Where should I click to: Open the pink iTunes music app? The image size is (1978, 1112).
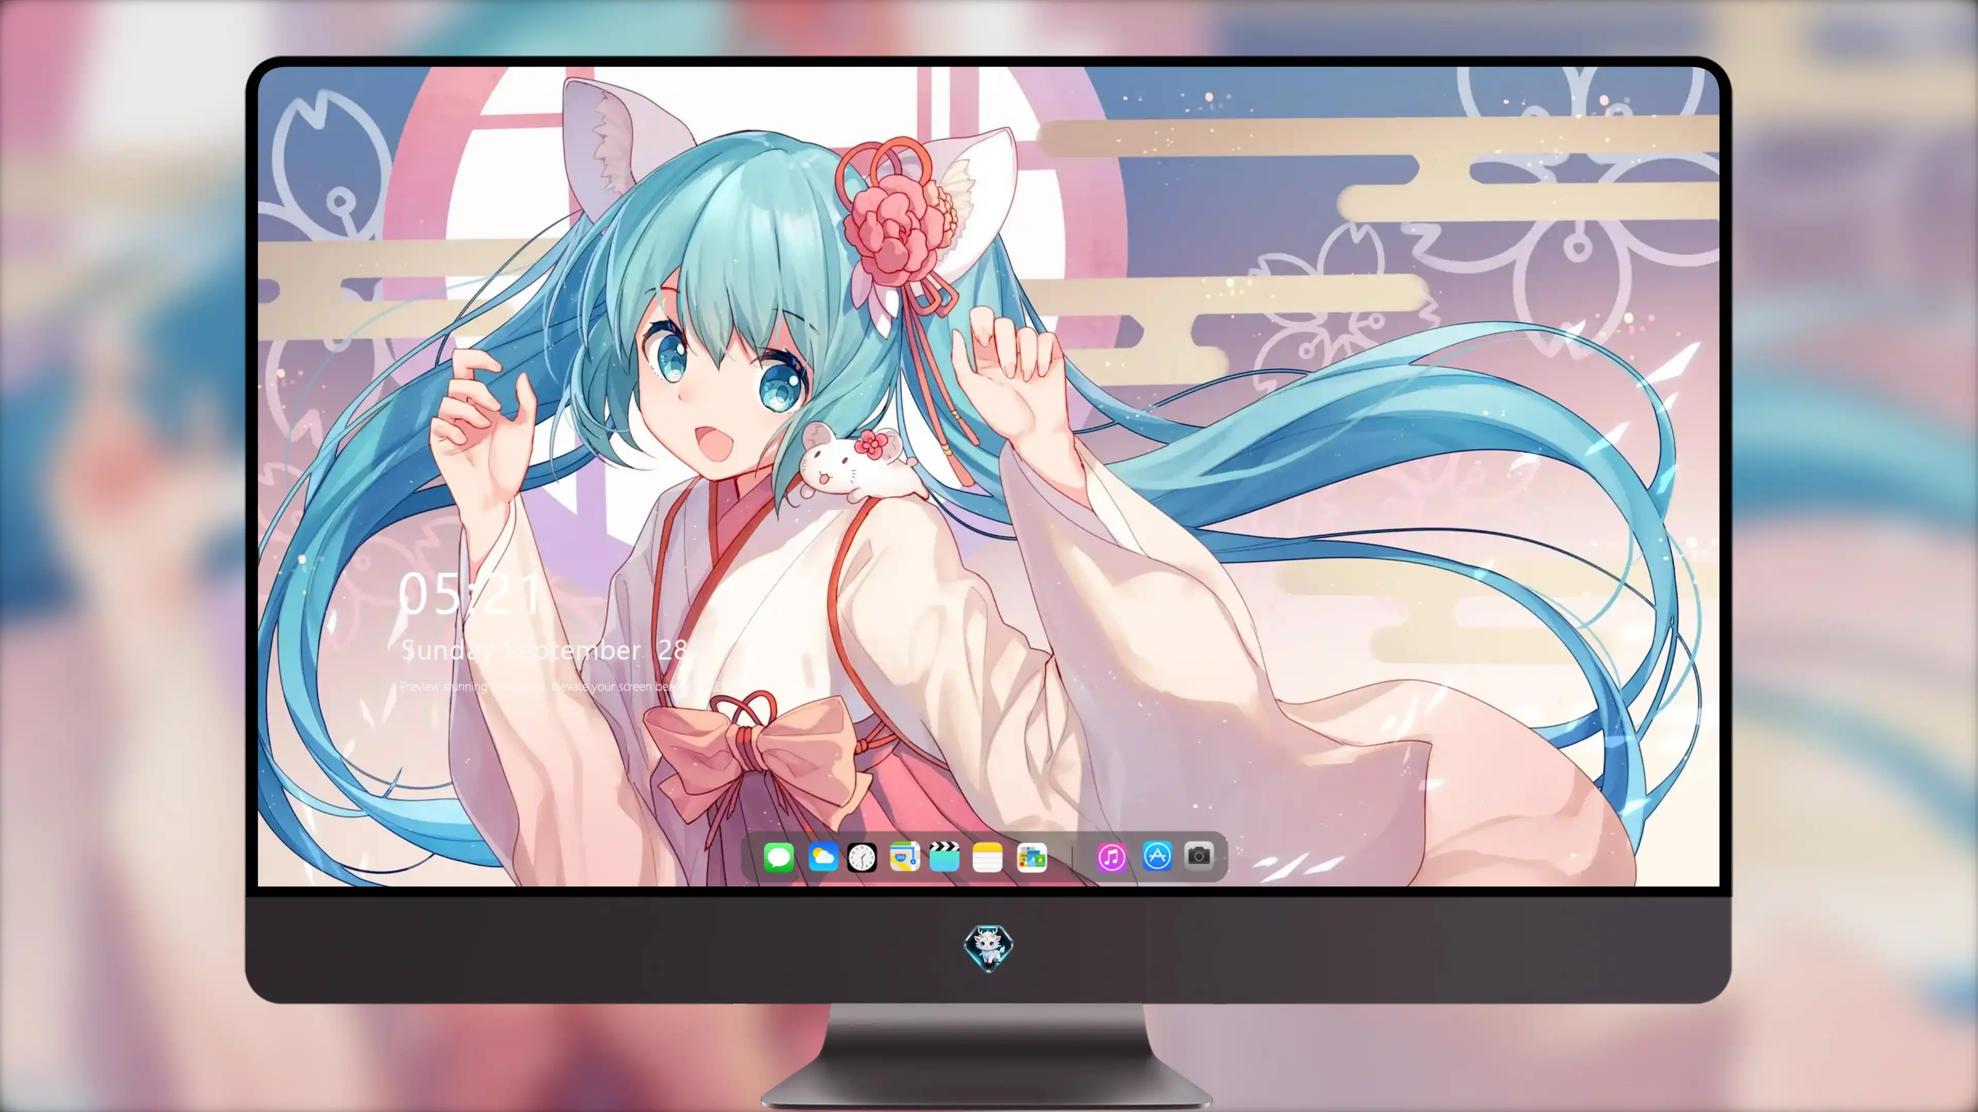pyautogui.click(x=1112, y=857)
